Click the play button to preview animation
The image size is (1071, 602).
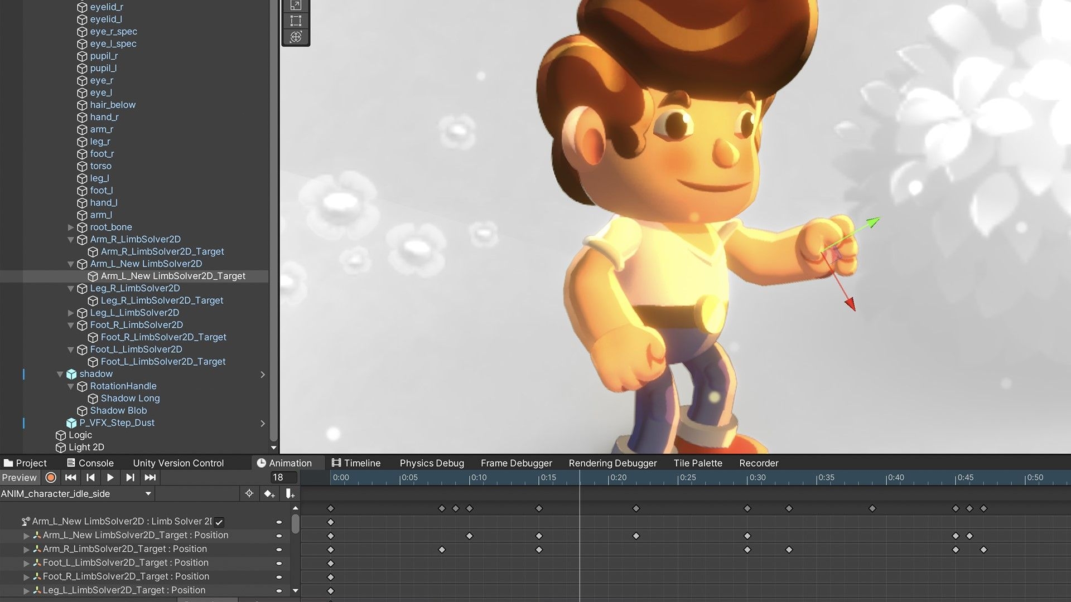(109, 478)
